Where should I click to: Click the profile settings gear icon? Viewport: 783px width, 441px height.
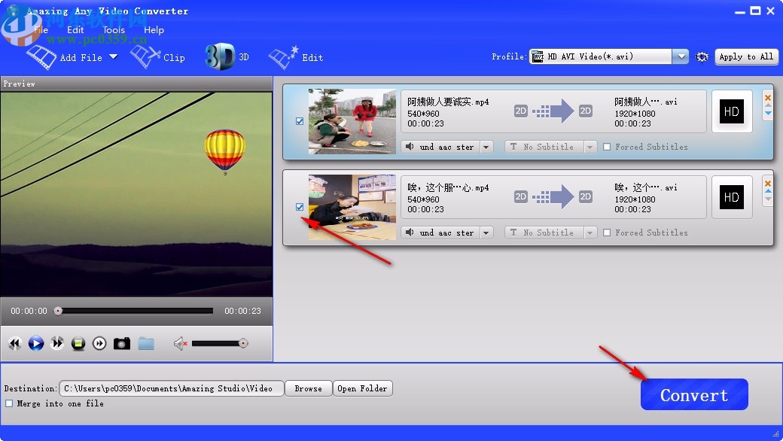(702, 56)
